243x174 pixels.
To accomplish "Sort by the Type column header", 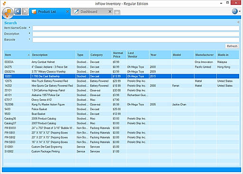I will (x=83, y=55).
